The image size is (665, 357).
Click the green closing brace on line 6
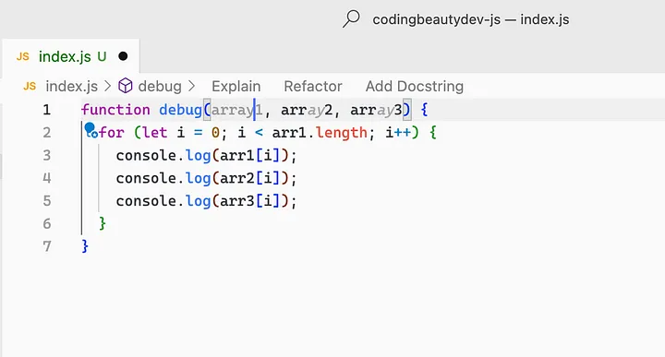pos(103,223)
